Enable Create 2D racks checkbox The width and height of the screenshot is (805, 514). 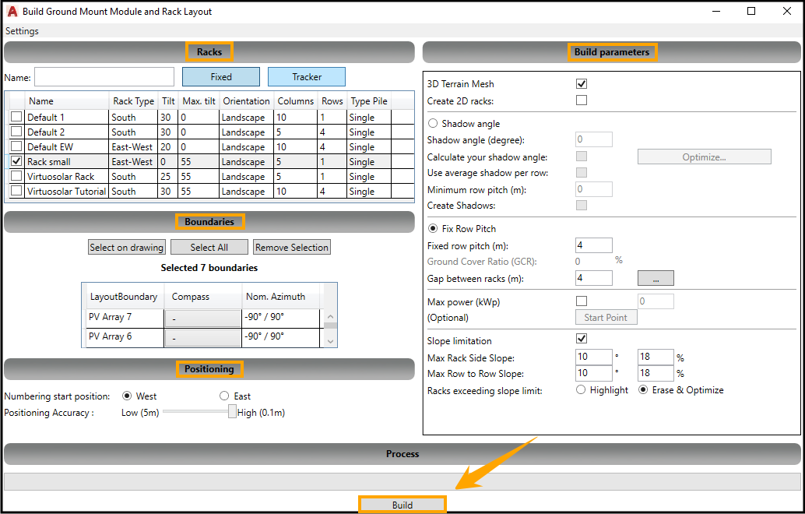[x=581, y=100]
